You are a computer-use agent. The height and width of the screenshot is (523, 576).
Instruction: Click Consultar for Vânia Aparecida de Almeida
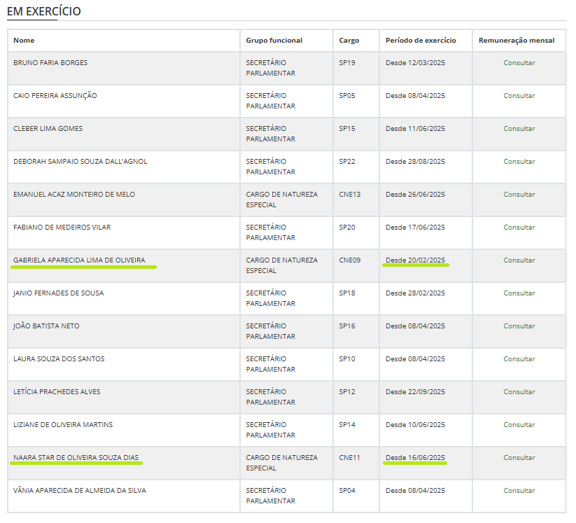click(x=519, y=491)
